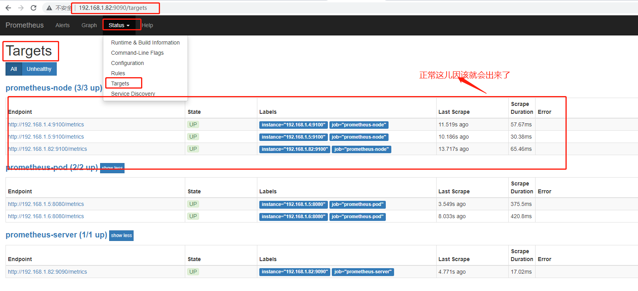
Task: Click label instance="192.168.1.5:9100"
Action: click(294, 137)
